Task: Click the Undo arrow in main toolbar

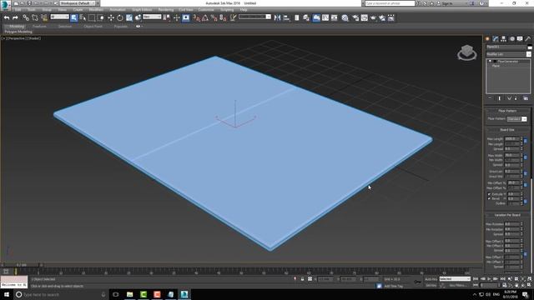Action: pyautogui.click(x=7, y=17)
